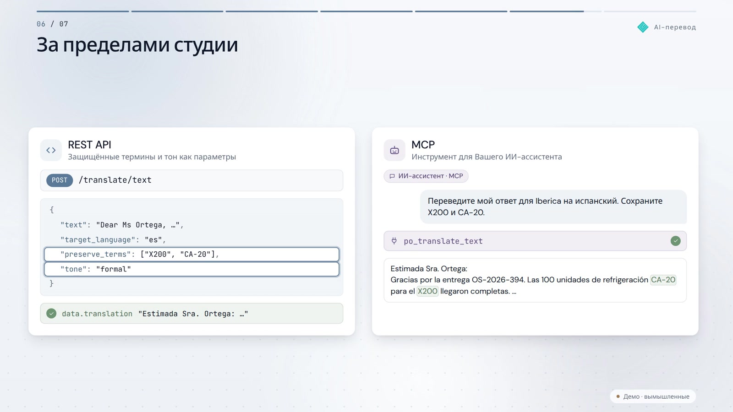Screen dimensions: 733x412
Task: Select the "tone": "formal" highlighted line
Action: [x=191, y=269]
